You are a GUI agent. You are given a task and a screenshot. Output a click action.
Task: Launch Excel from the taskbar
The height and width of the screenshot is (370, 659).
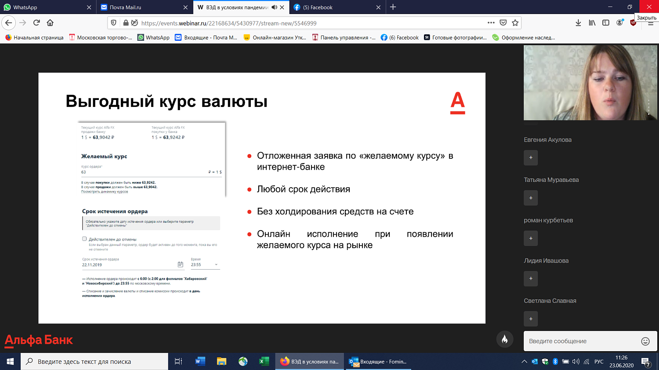pyautogui.click(x=264, y=362)
